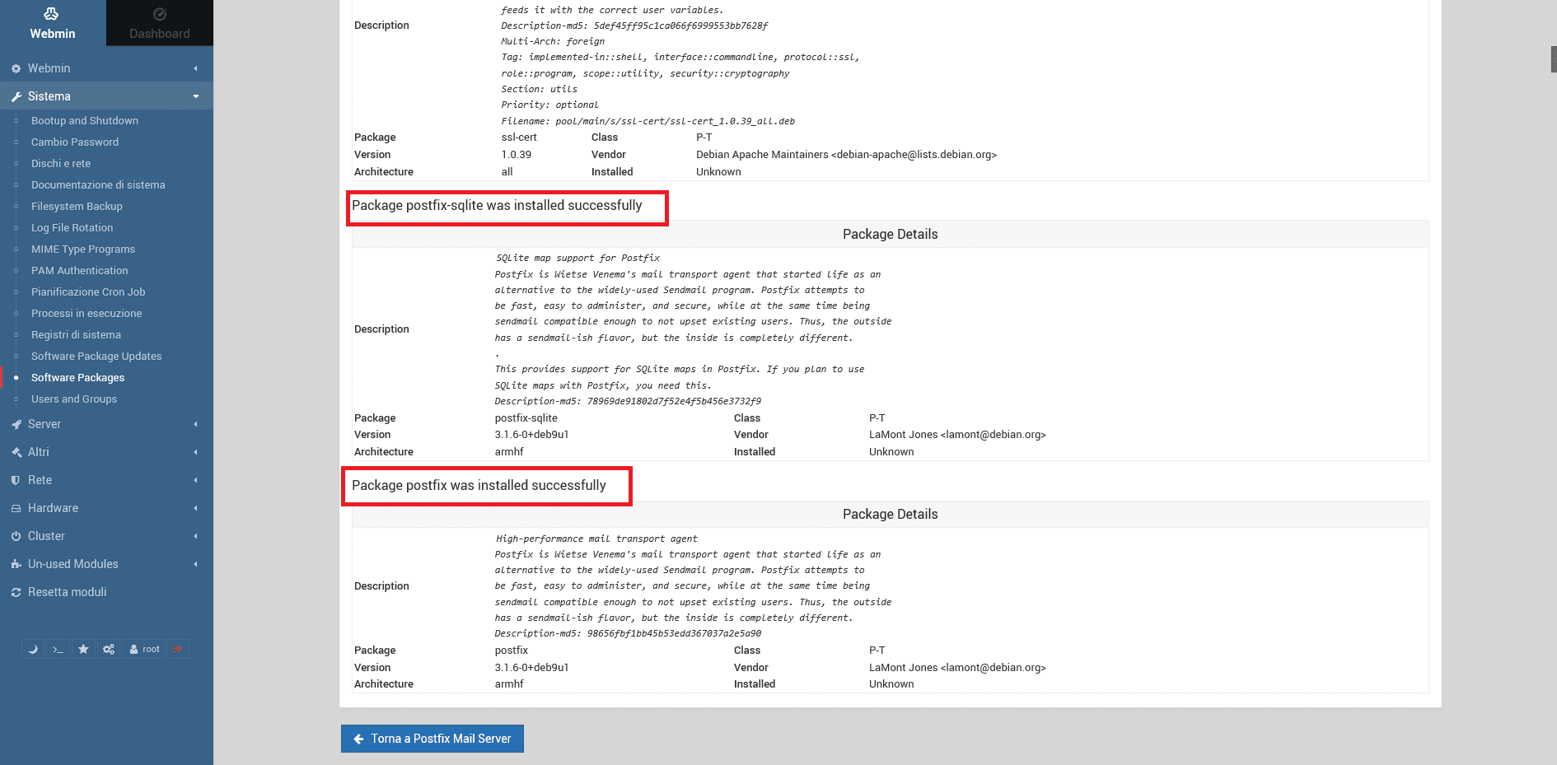Click the Server rocket icon
1557x765 pixels.
pyautogui.click(x=16, y=425)
